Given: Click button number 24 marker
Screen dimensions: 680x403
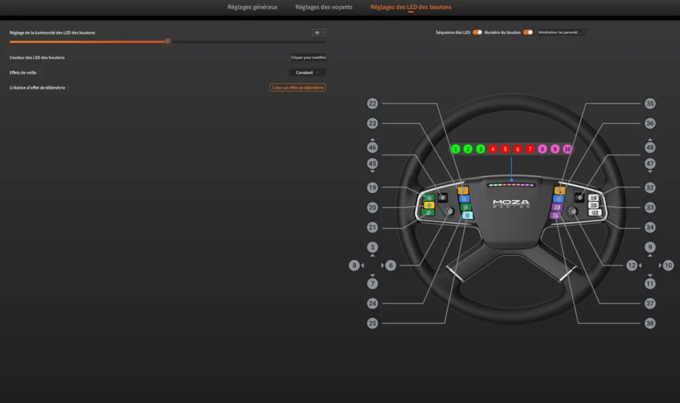Looking at the screenshot, I should (373, 303).
